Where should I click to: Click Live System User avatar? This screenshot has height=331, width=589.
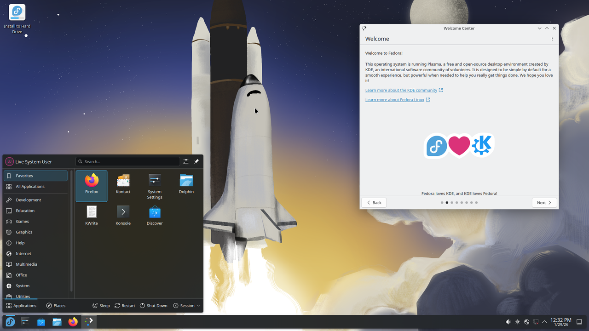(9, 161)
